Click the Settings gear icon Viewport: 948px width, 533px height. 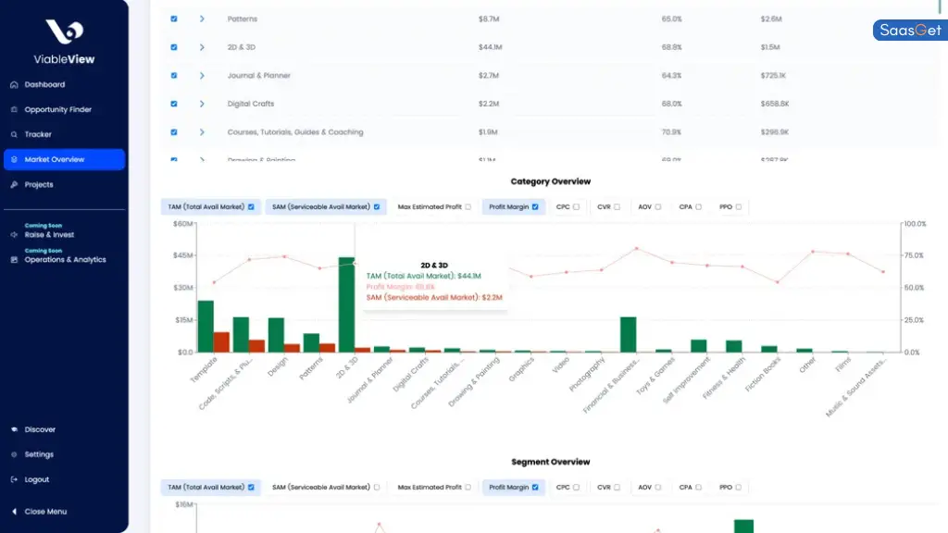click(x=14, y=455)
